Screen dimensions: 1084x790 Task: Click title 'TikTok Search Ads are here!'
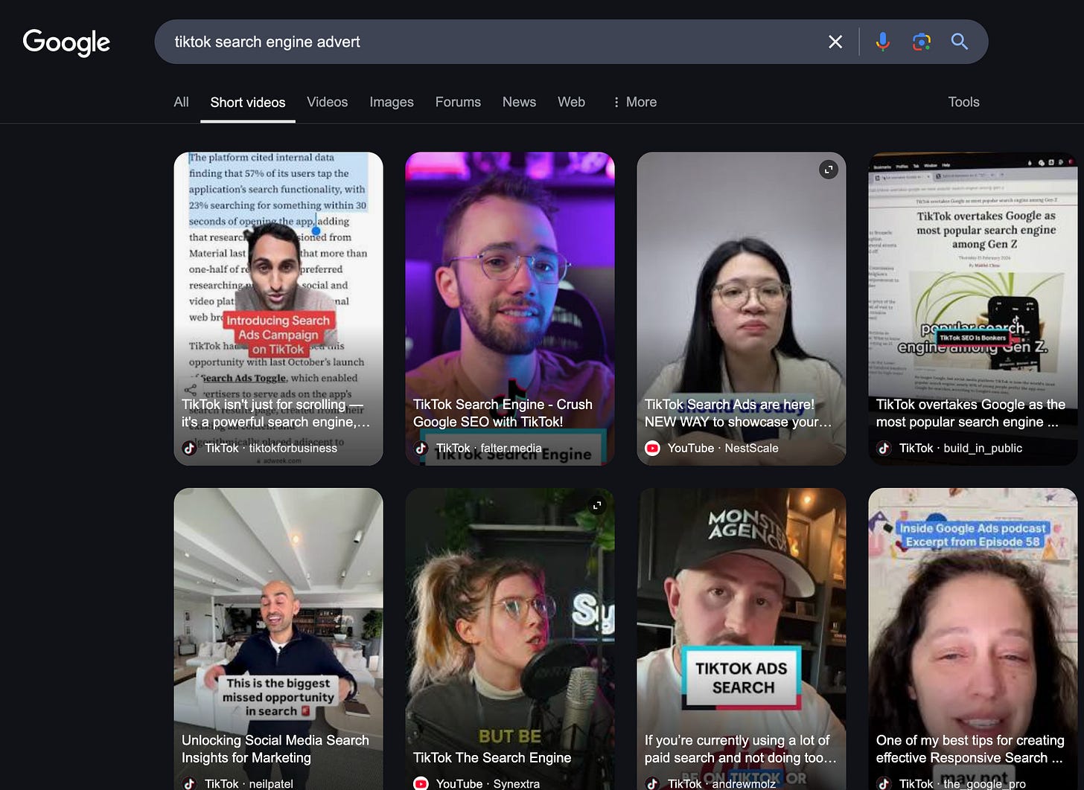(739, 413)
